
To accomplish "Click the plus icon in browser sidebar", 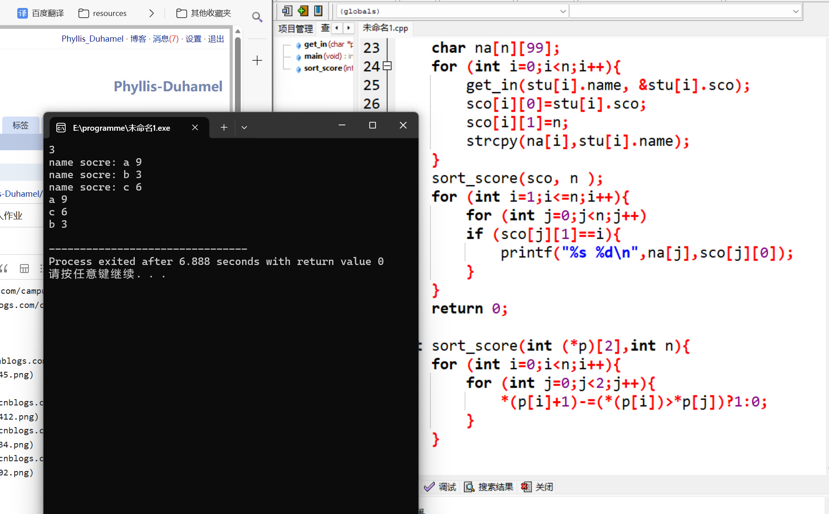I will [257, 60].
